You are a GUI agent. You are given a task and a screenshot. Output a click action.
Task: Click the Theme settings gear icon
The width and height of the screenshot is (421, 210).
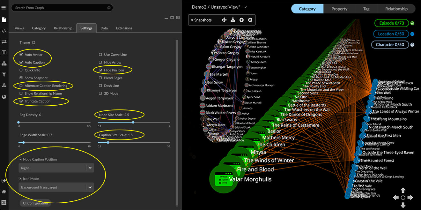coord(33,42)
